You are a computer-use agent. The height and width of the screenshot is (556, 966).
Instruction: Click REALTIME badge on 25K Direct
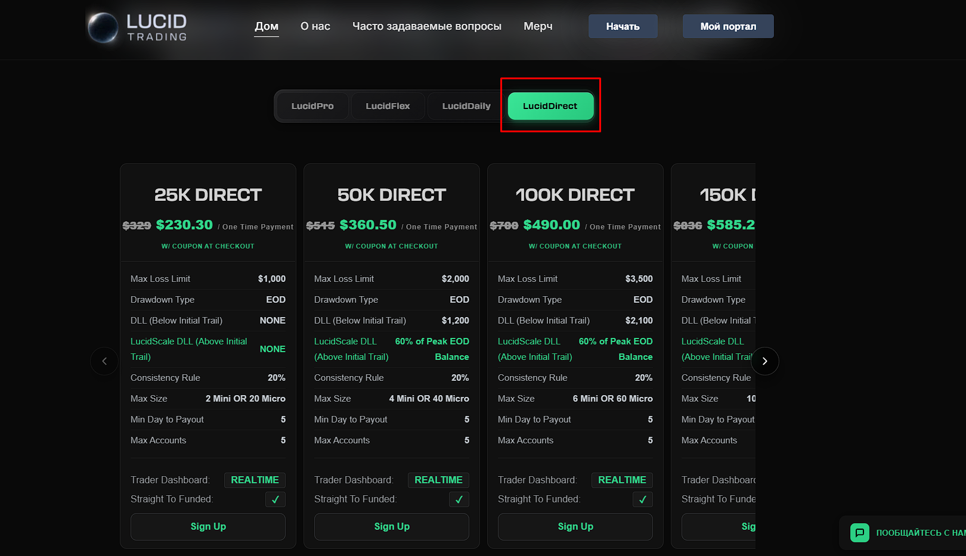(x=255, y=480)
